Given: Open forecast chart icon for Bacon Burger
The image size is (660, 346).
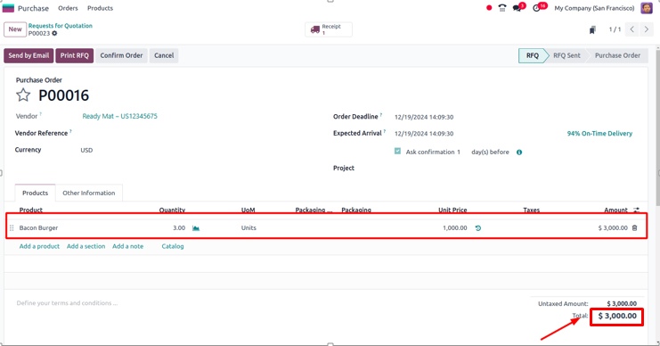Looking at the screenshot, I should (196, 228).
